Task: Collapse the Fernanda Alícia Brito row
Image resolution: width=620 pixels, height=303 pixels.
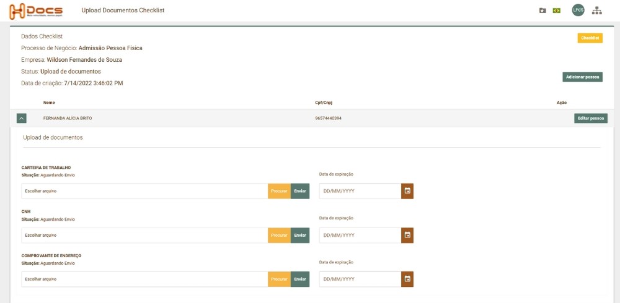Action: 22,118
